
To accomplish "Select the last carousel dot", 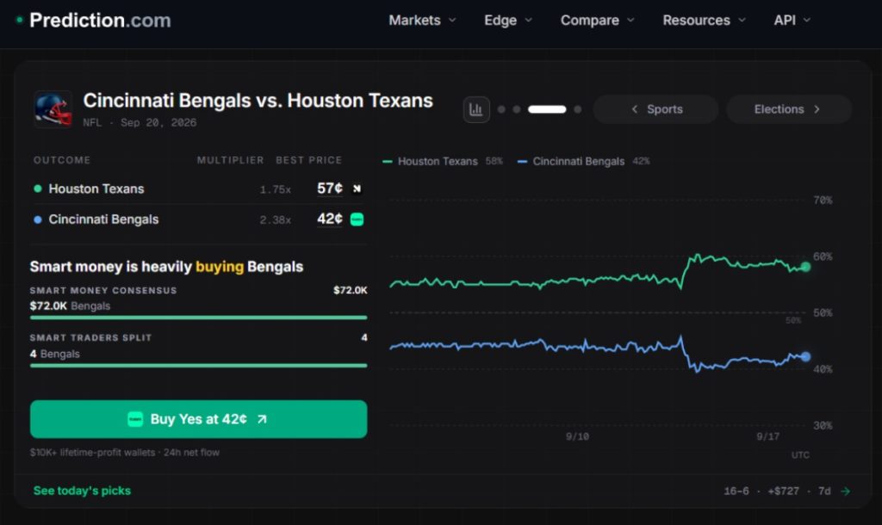I will coord(577,109).
